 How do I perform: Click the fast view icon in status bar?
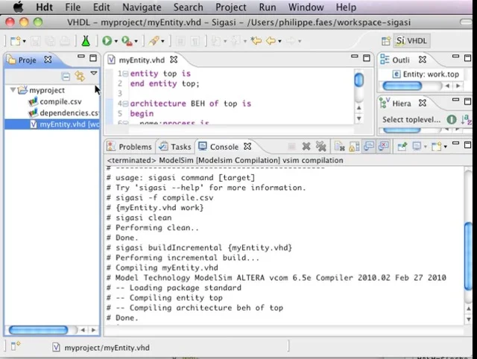click(15, 346)
